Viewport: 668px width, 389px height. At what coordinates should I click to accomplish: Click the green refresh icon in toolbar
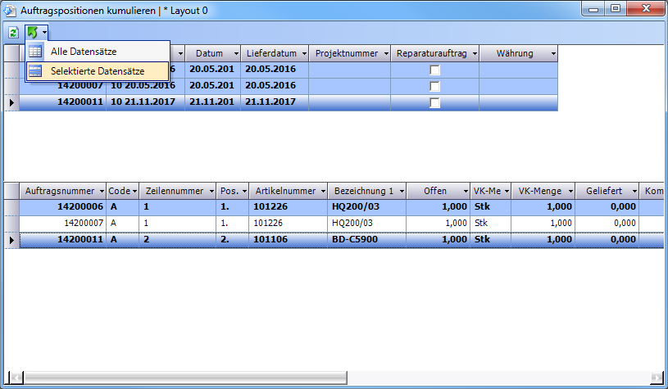pos(13,33)
